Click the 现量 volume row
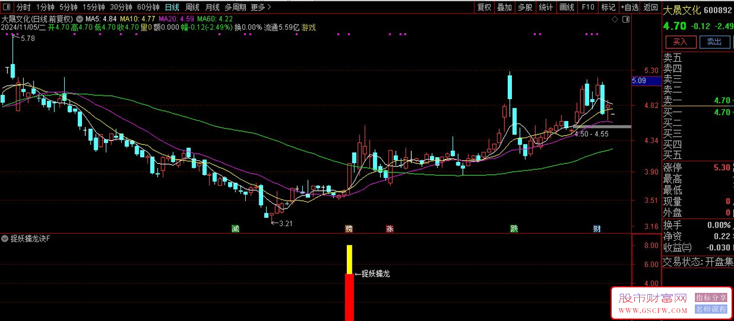This screenshot has height=321, width=734. point(698,202)
